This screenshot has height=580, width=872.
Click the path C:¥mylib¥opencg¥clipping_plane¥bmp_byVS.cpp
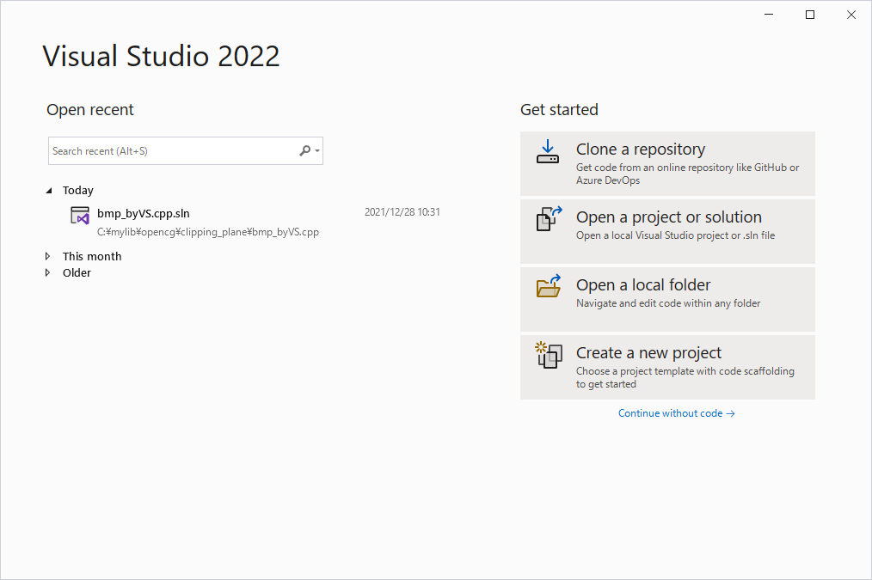click(x=208, y=232)
